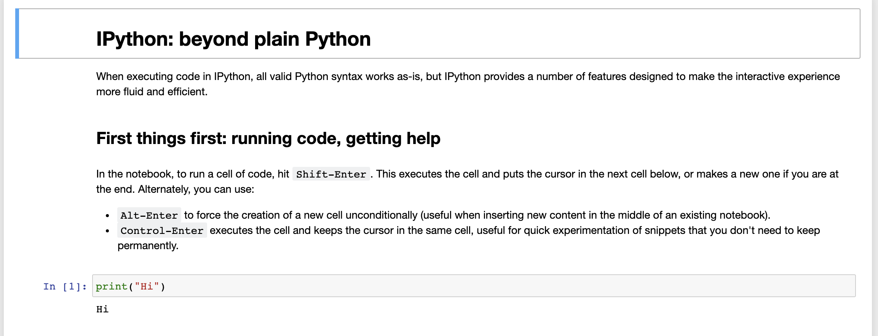
Task: Click the second bullet about keeping the cursor
Action: (469, 238)
